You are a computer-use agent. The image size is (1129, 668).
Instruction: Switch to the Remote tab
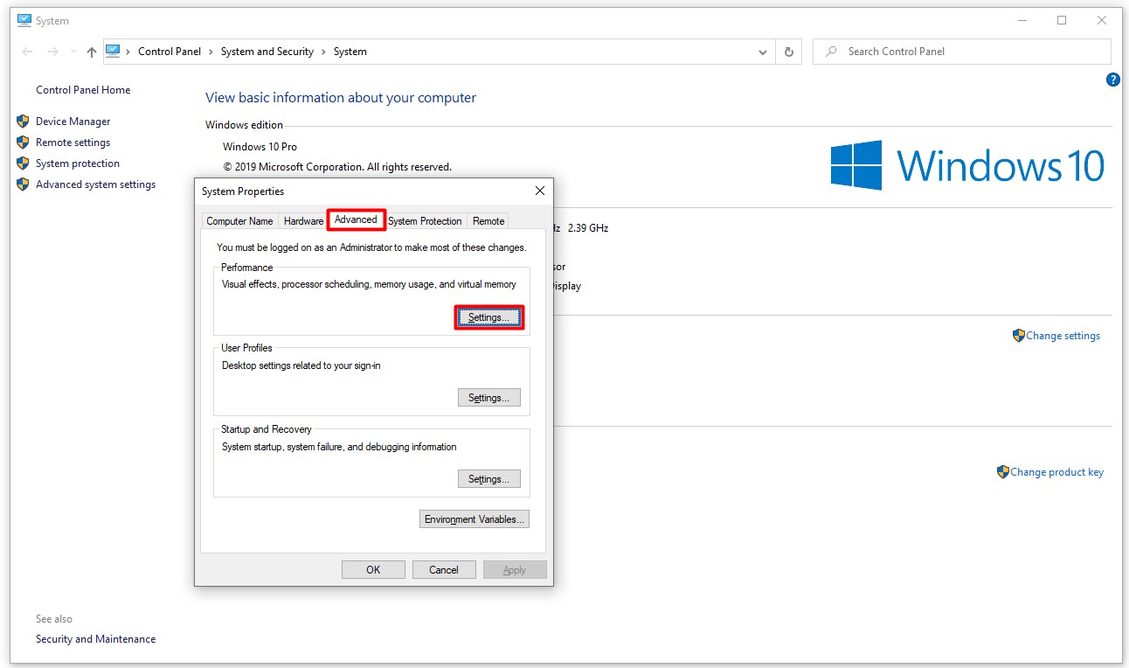click(488, 221)
